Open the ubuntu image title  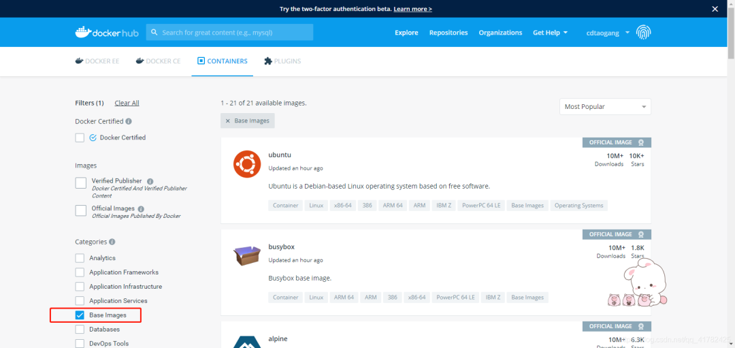(x=280, y=155)
